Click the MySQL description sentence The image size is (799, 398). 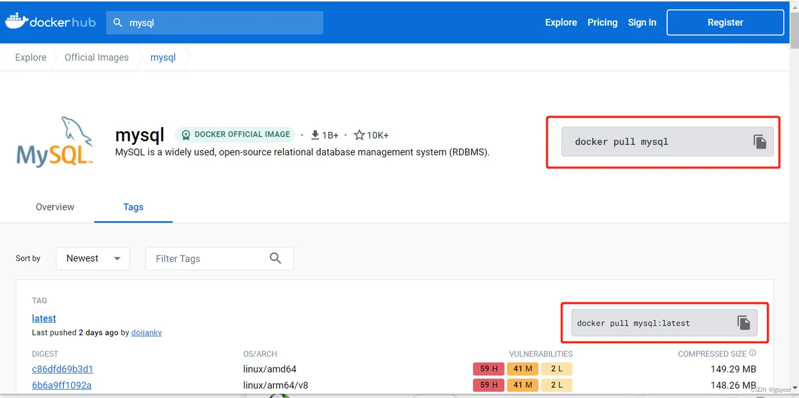click(302, 152)
